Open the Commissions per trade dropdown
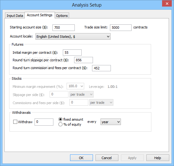The width and height of the screenshot is (174, 166). pyautogui.click(x=101, y=103)
